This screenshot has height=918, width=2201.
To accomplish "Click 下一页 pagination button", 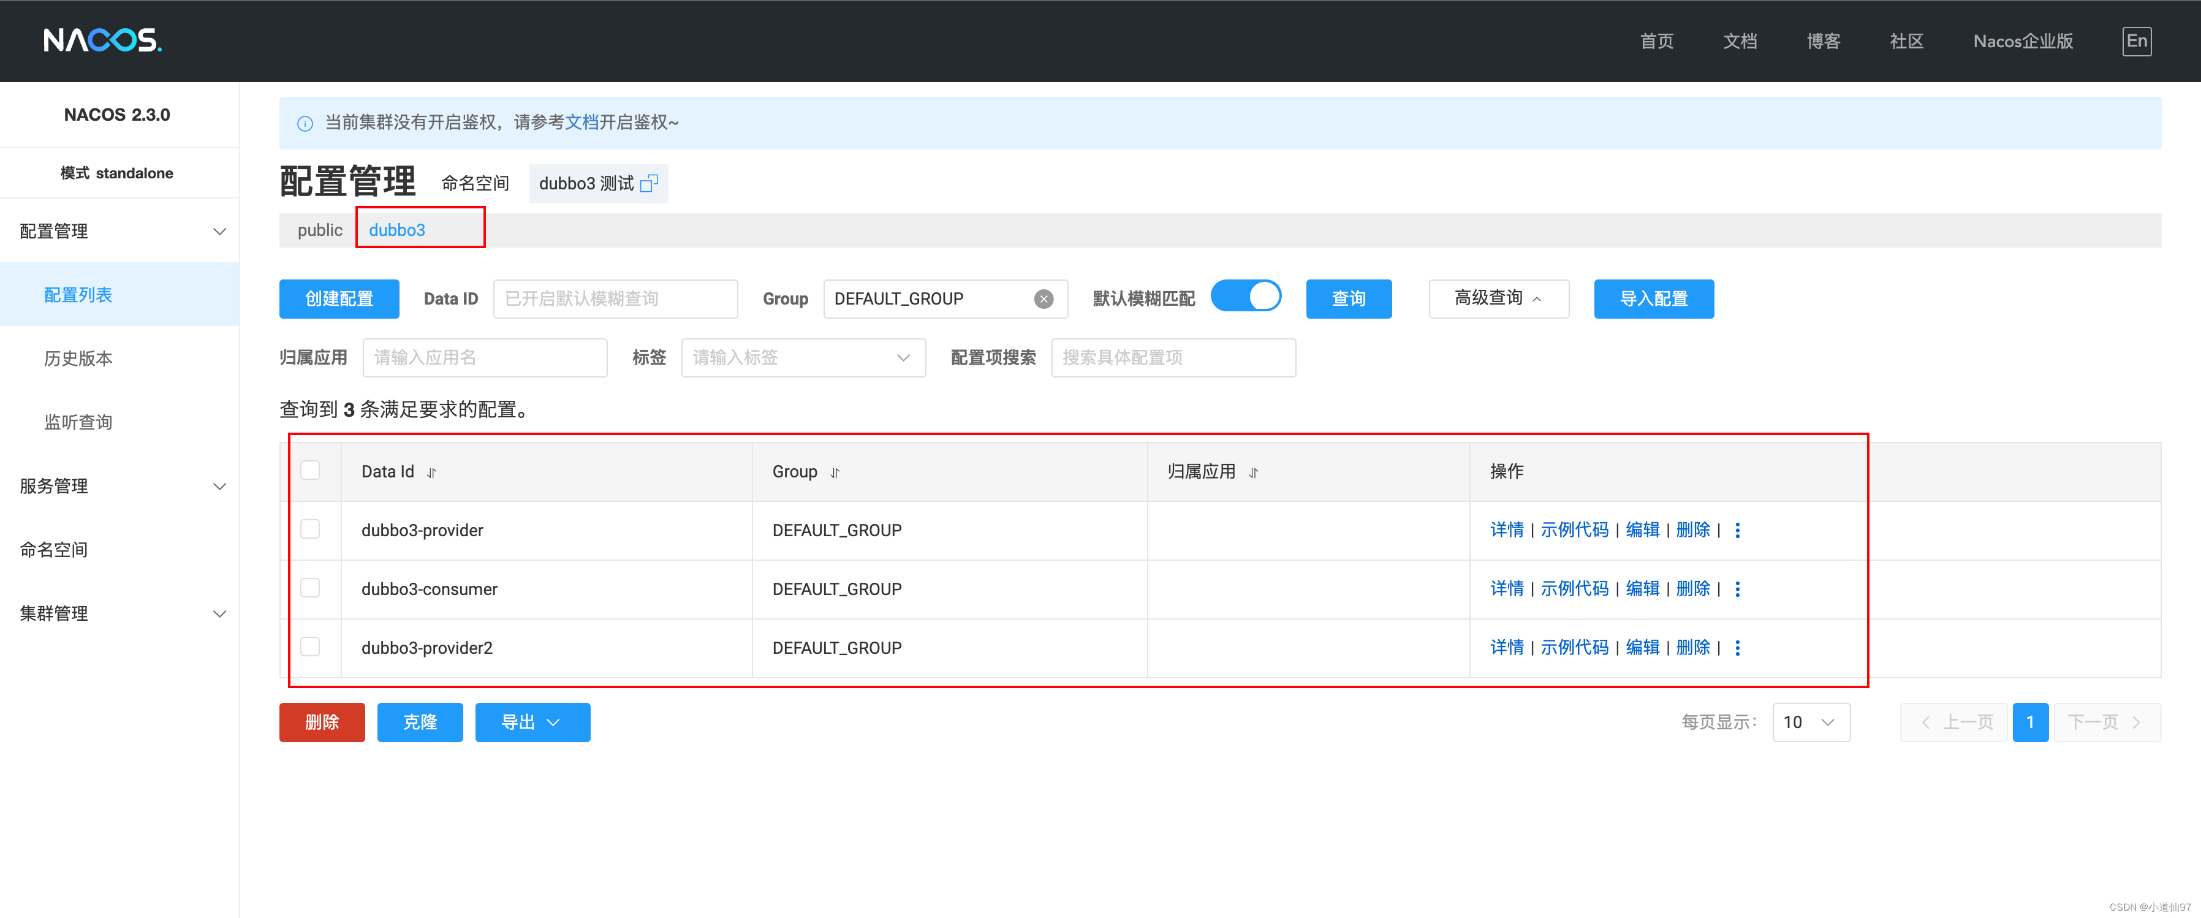I will point(2107,723).
